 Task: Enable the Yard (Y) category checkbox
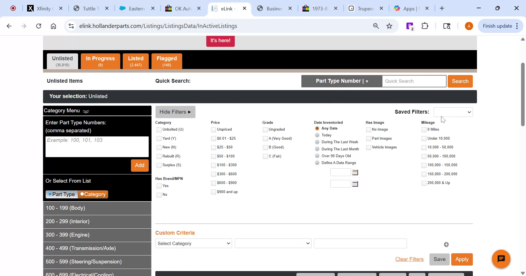pyautogui.click(x=159, y=139)
